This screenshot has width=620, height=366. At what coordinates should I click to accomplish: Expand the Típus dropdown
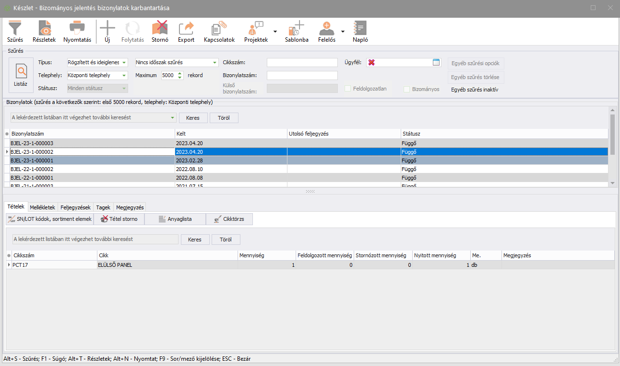[124, 63]
